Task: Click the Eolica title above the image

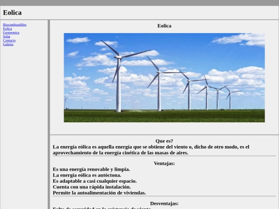Action: [164, 26]
